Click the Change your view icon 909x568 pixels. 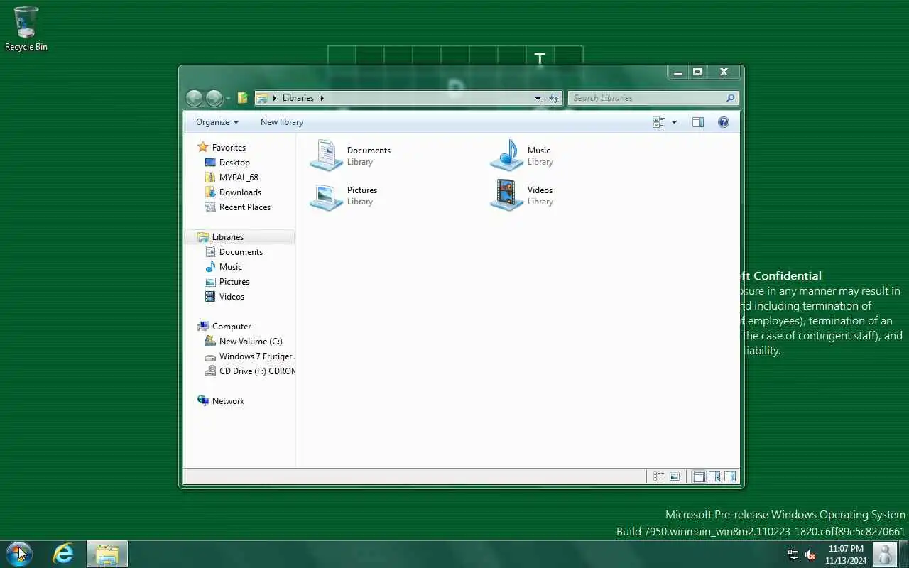[x=659, y=122]
